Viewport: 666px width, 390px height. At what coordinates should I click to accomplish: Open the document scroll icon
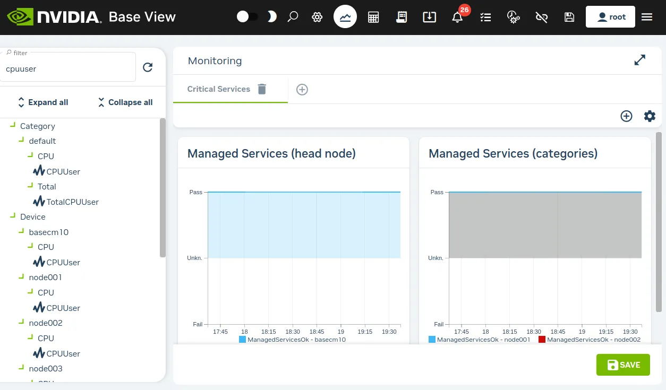pyautogui.click(x=402, y=17)
